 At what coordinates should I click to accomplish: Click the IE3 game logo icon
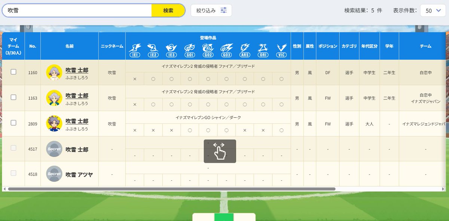[171, 50]
